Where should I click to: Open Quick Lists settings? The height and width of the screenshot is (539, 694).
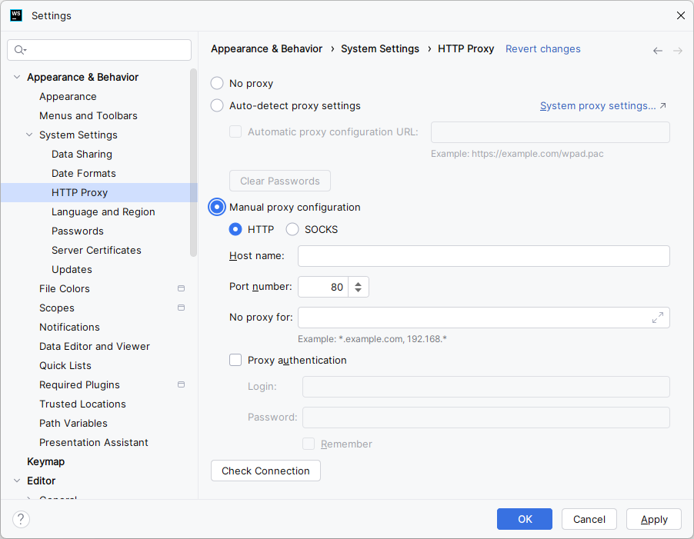[65, 366]
